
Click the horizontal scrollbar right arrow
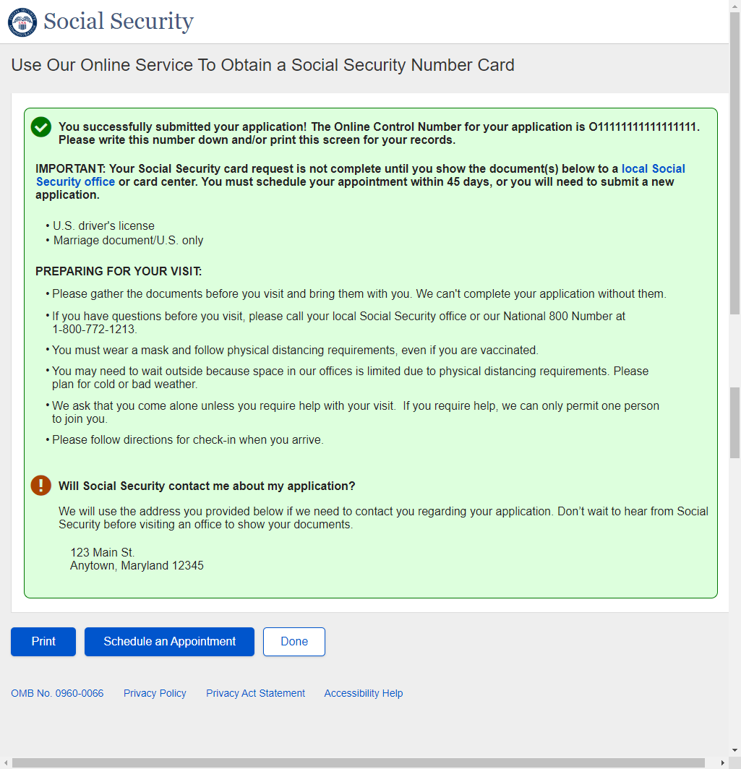coord(723,762)
